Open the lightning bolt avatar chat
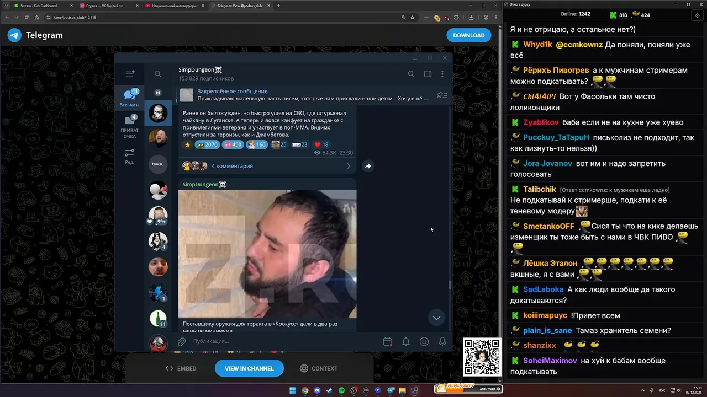The image size is (707, 397). 158,293
